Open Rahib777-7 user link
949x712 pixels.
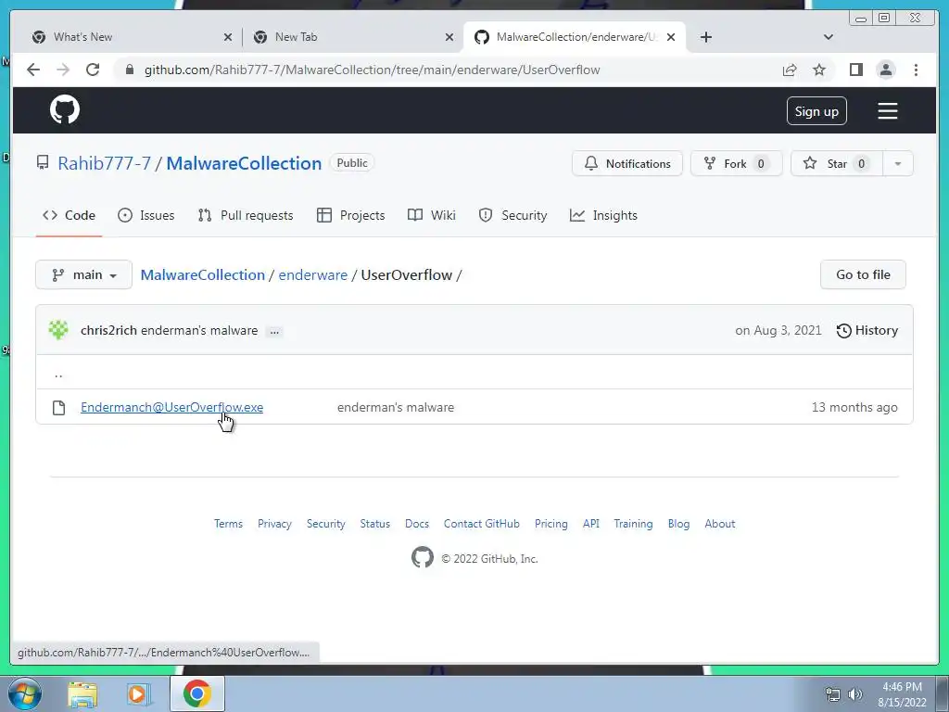(x=104, y=163)
